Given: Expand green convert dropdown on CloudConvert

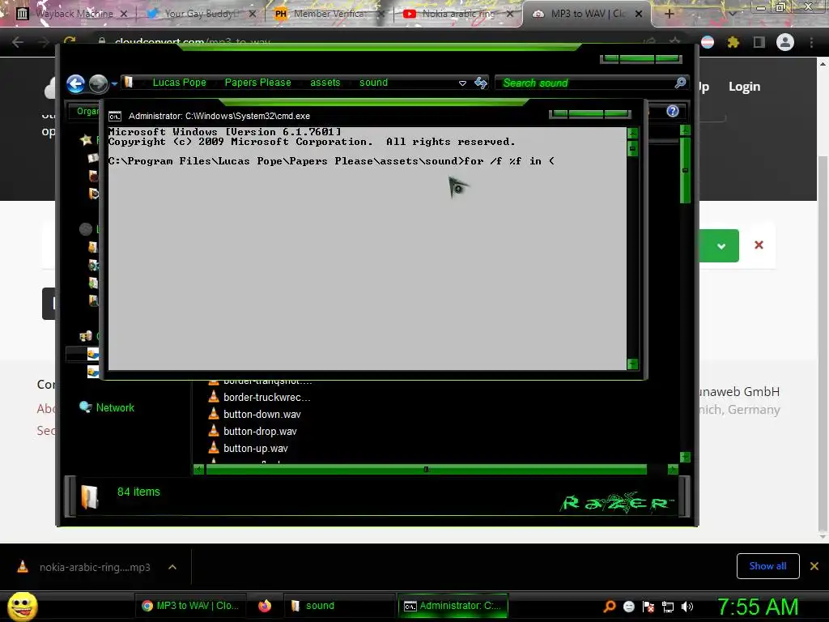Looking at the screenshot, I should pos(721,245).
